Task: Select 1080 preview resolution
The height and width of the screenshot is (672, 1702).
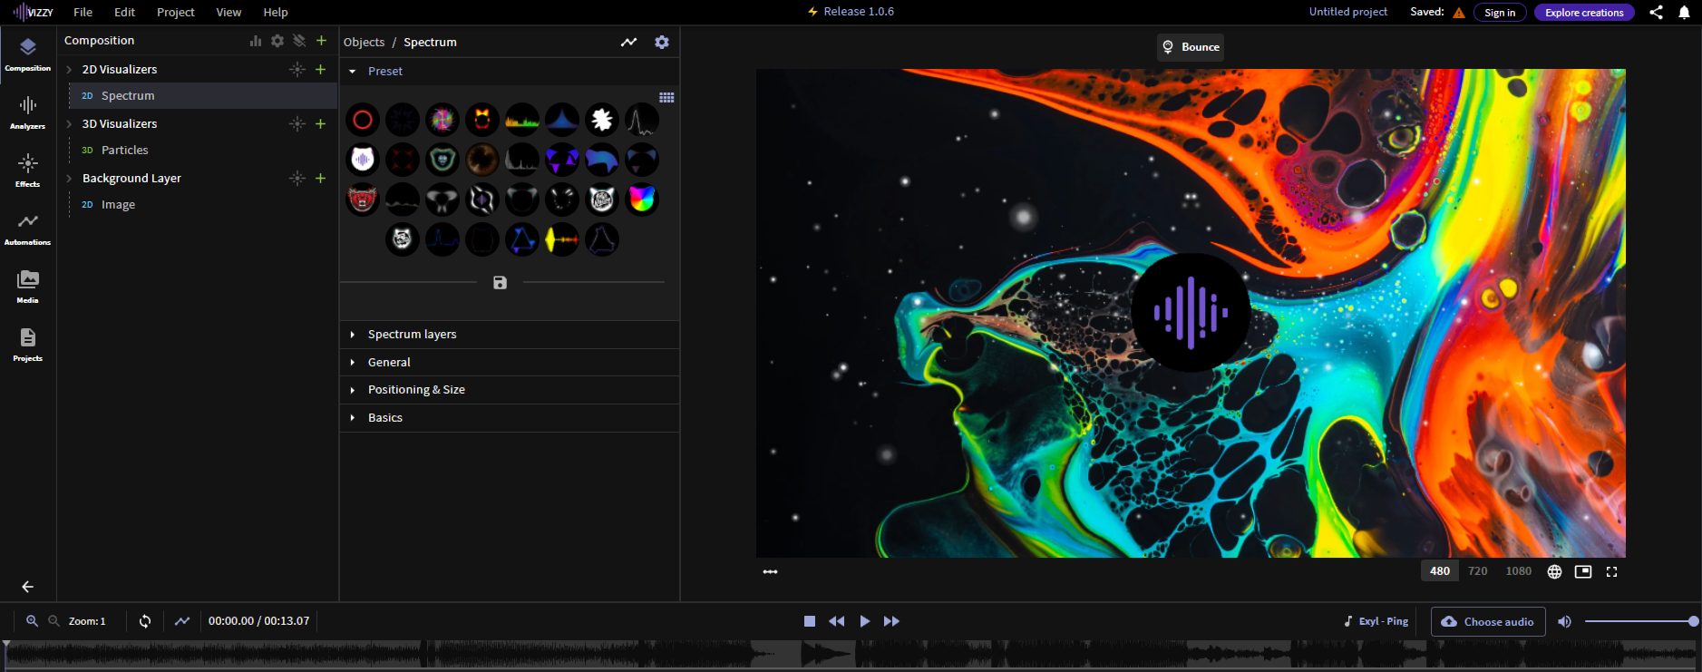Action: click(x=1519, y=571)
